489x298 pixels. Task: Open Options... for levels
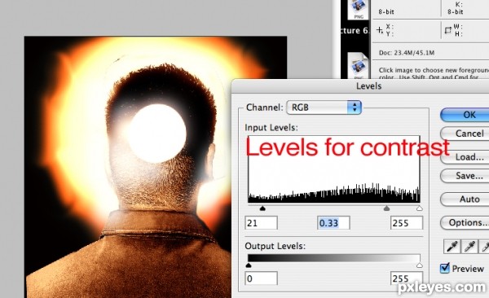(x=465, y=222)
